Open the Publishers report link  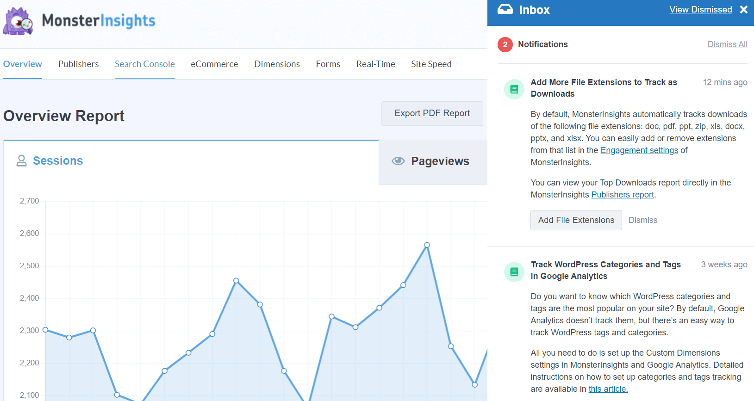tap(623, 195)
